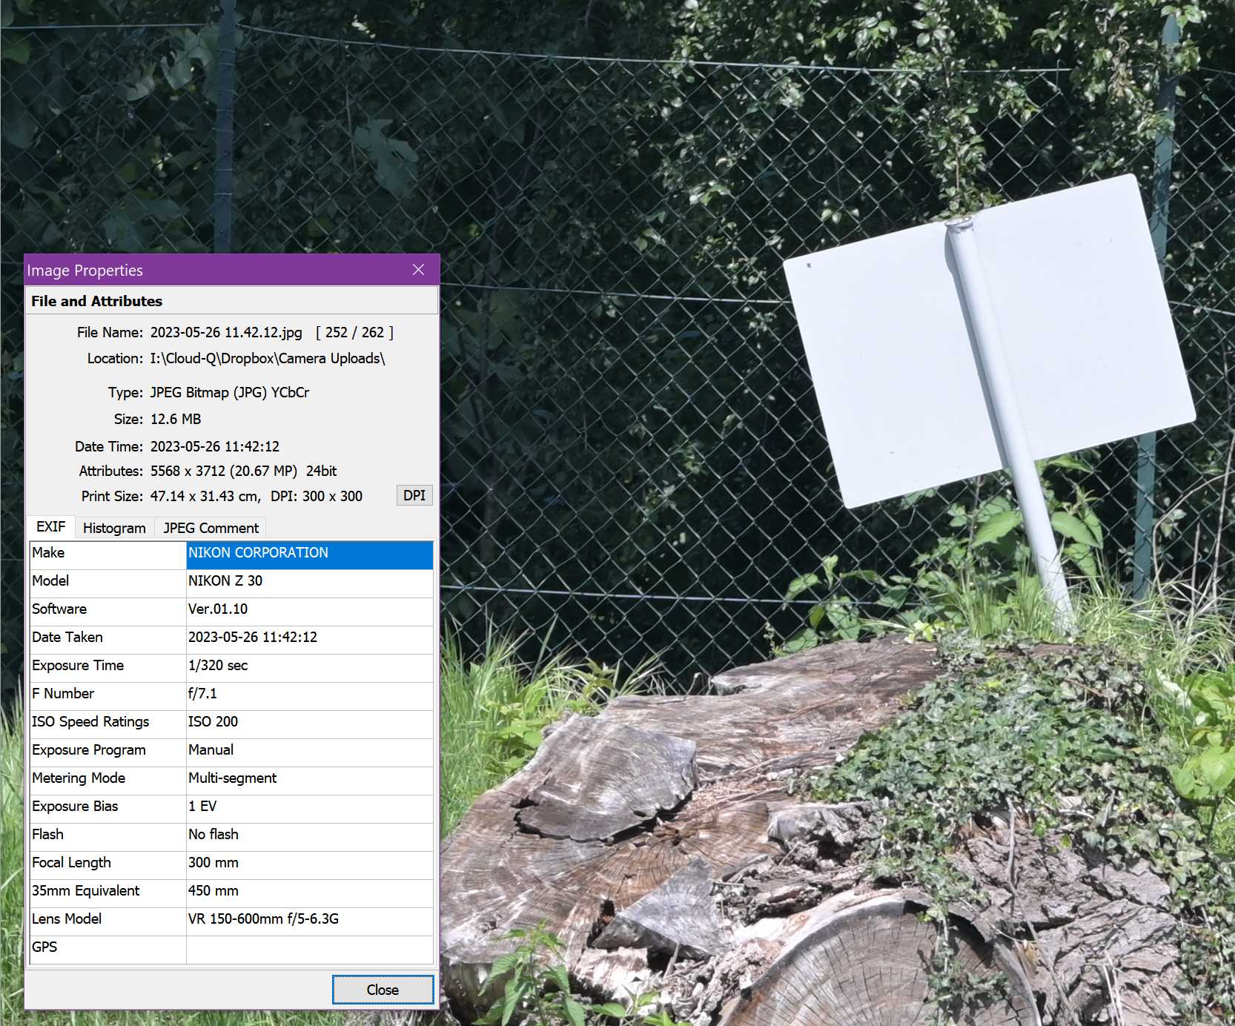Select the Lens Model value cell
The height and width of the screenshot is (1026, 1235).
pos(309,919)
